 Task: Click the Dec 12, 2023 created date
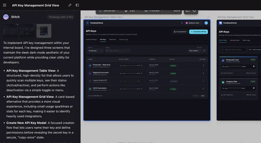point(154,88)
